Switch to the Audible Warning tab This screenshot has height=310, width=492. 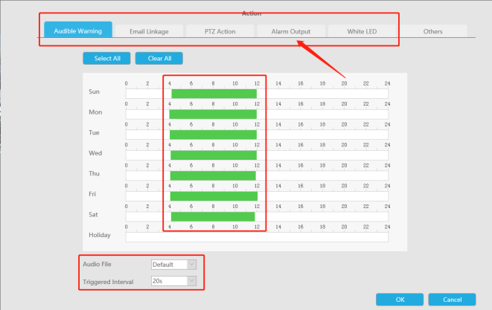78,31
